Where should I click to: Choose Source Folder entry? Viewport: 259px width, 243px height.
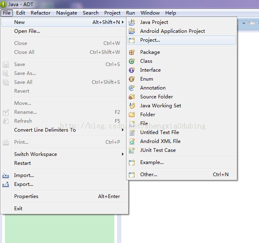click(182, 97)
